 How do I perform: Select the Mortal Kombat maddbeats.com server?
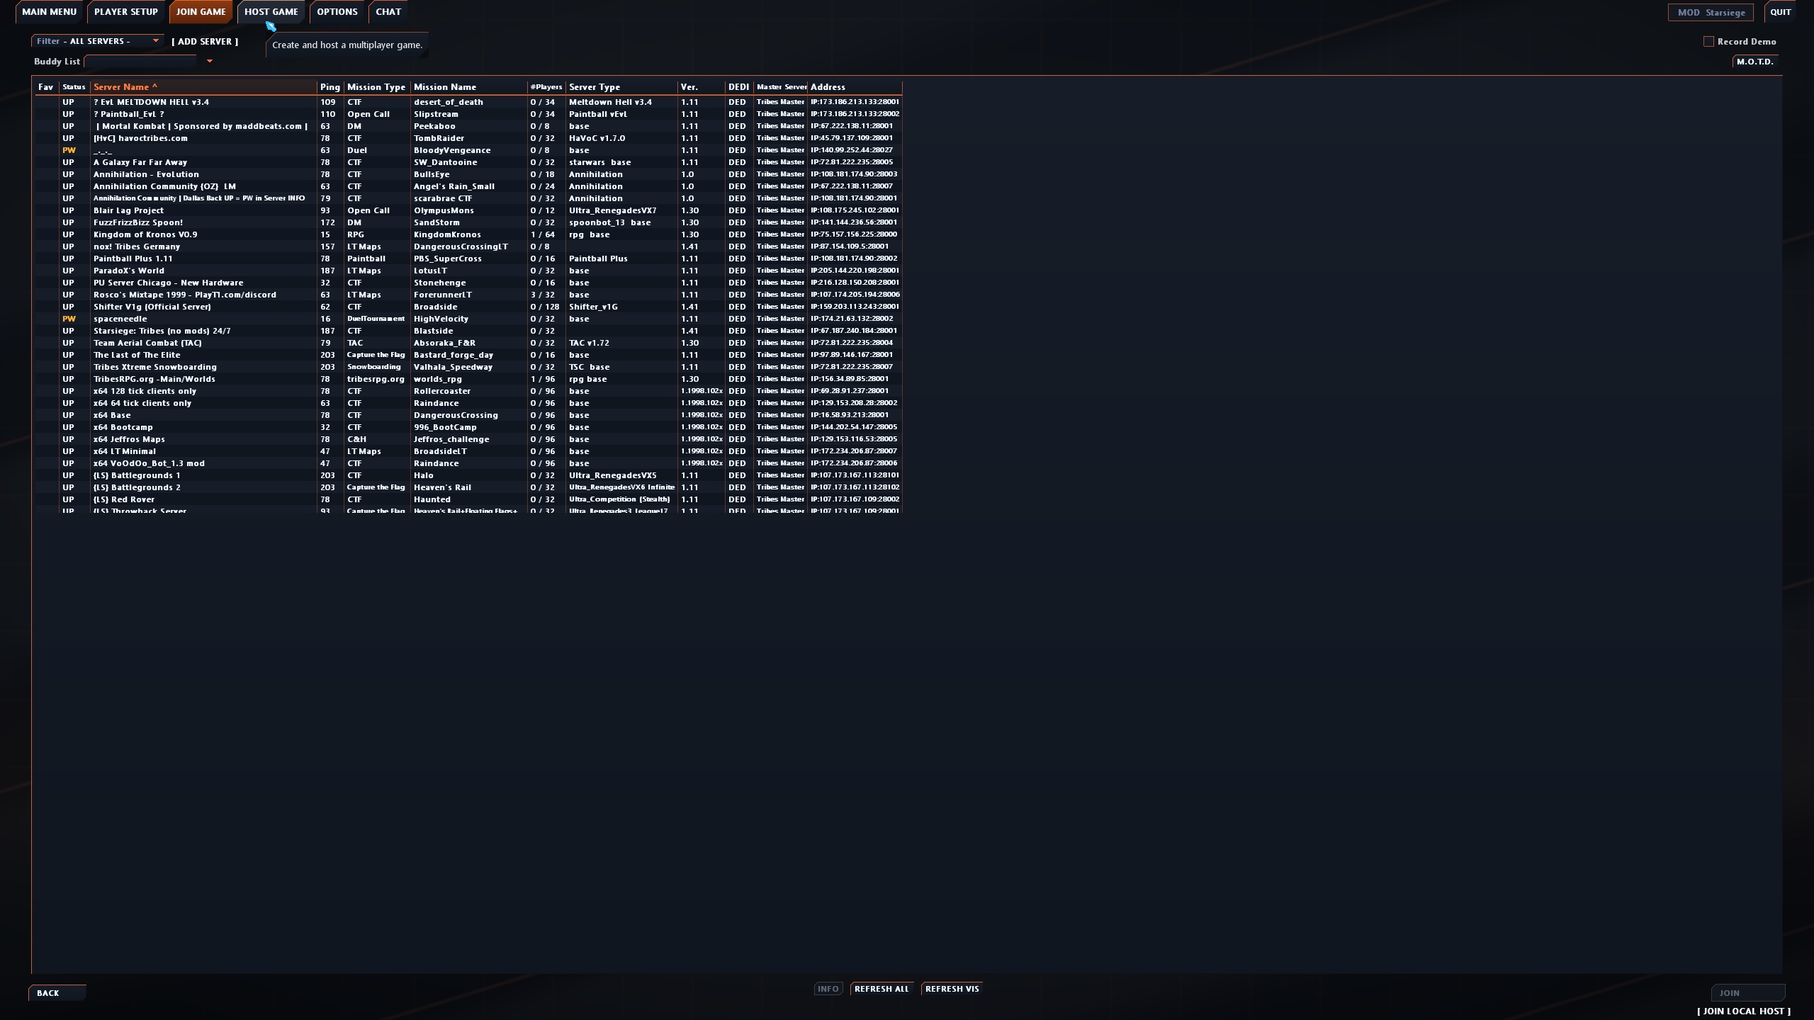[468, 126]
